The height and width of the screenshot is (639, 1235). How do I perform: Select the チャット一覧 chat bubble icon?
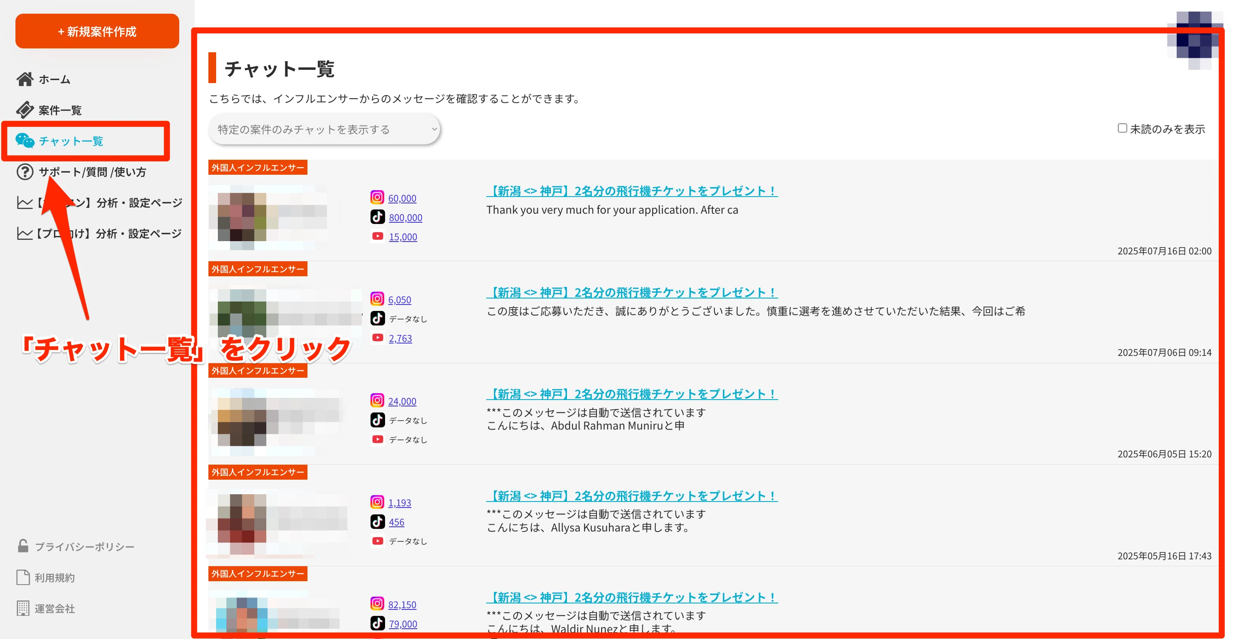(25, 141)
